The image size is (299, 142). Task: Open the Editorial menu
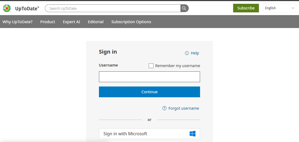(96, 22)
